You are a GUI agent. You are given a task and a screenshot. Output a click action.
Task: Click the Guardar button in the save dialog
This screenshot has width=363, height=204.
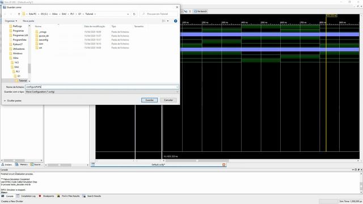pos(149,100)
